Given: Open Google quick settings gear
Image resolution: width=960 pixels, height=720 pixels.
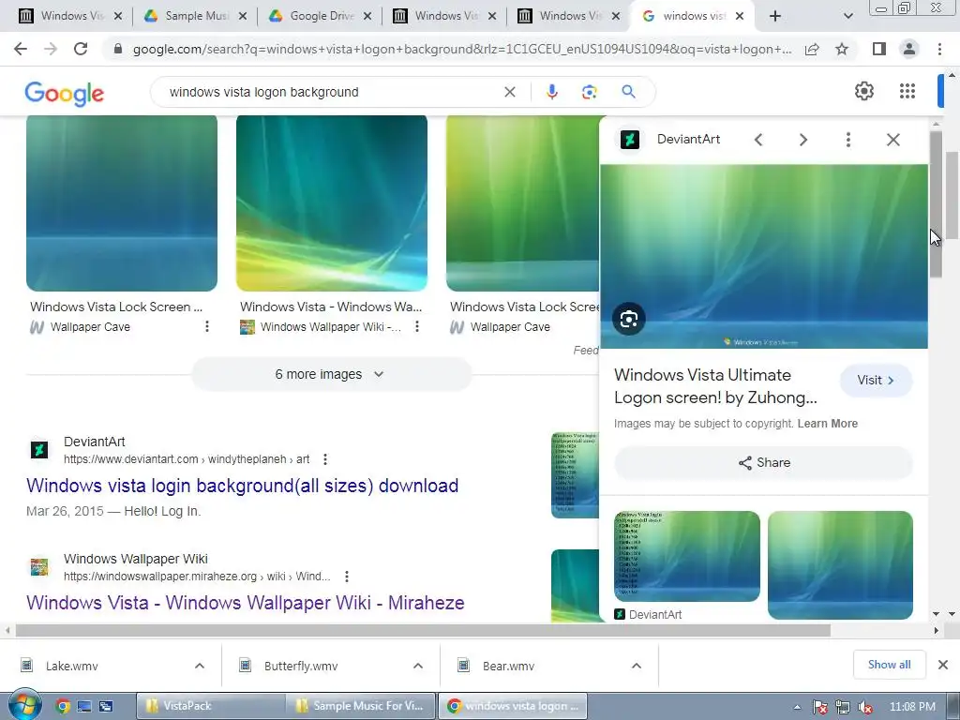Looking at the screenshot, I should point(863,91).
